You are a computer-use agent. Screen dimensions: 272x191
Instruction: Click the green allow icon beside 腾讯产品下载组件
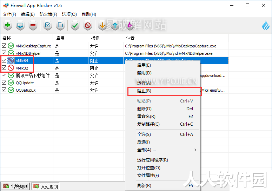click(x=11, y=75)
